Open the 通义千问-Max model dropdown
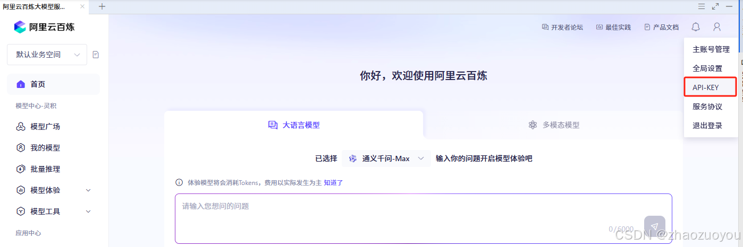The height and width of the screenshot is (247, 743). [x=386, y=158]
